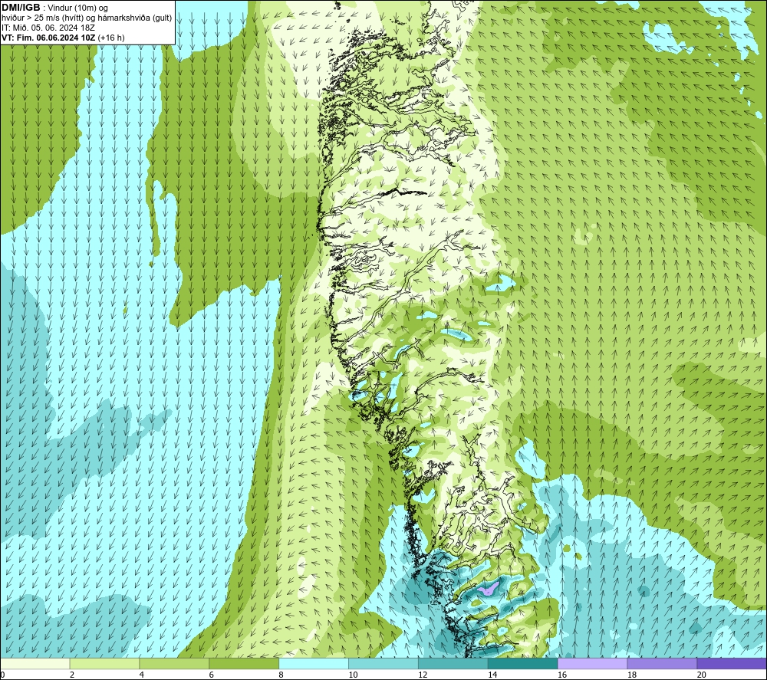Click the legend scale label '16'

(x=562, y=675)
